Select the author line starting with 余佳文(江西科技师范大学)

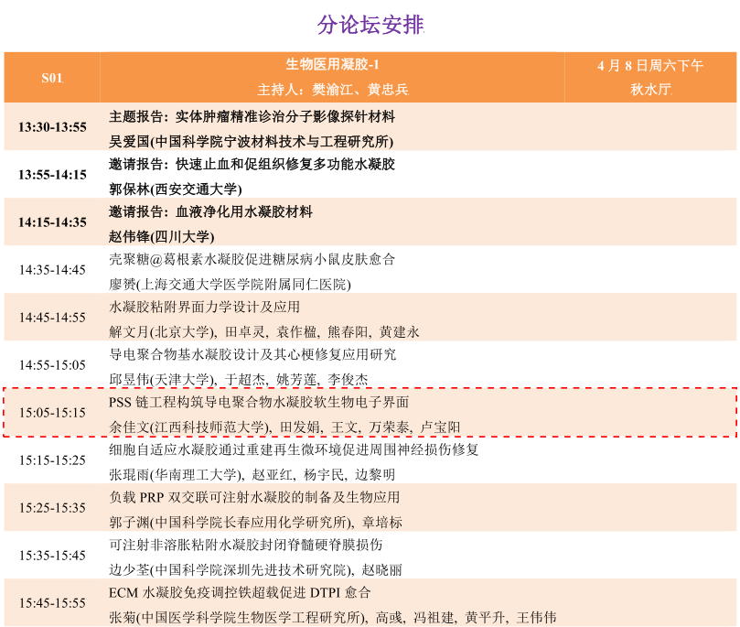[284, 427]
